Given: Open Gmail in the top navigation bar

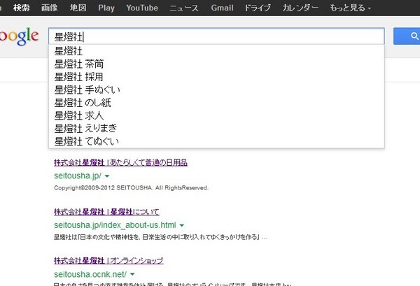Looking at the screenshot, I should [222, 8].
